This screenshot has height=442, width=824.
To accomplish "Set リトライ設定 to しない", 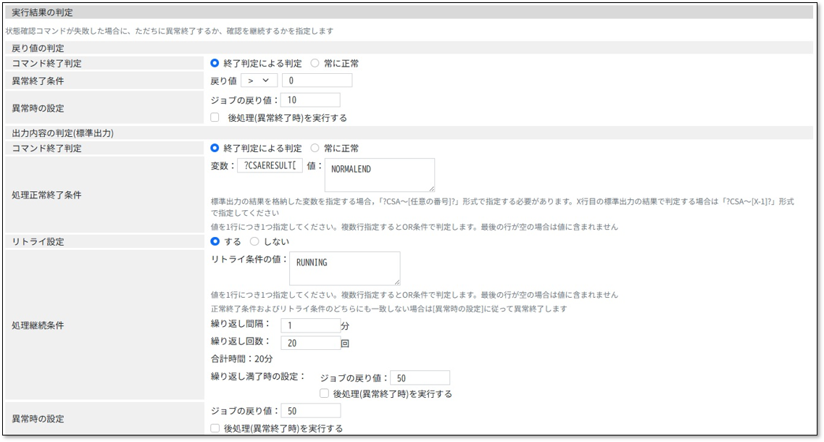I will tap(254, 241).
